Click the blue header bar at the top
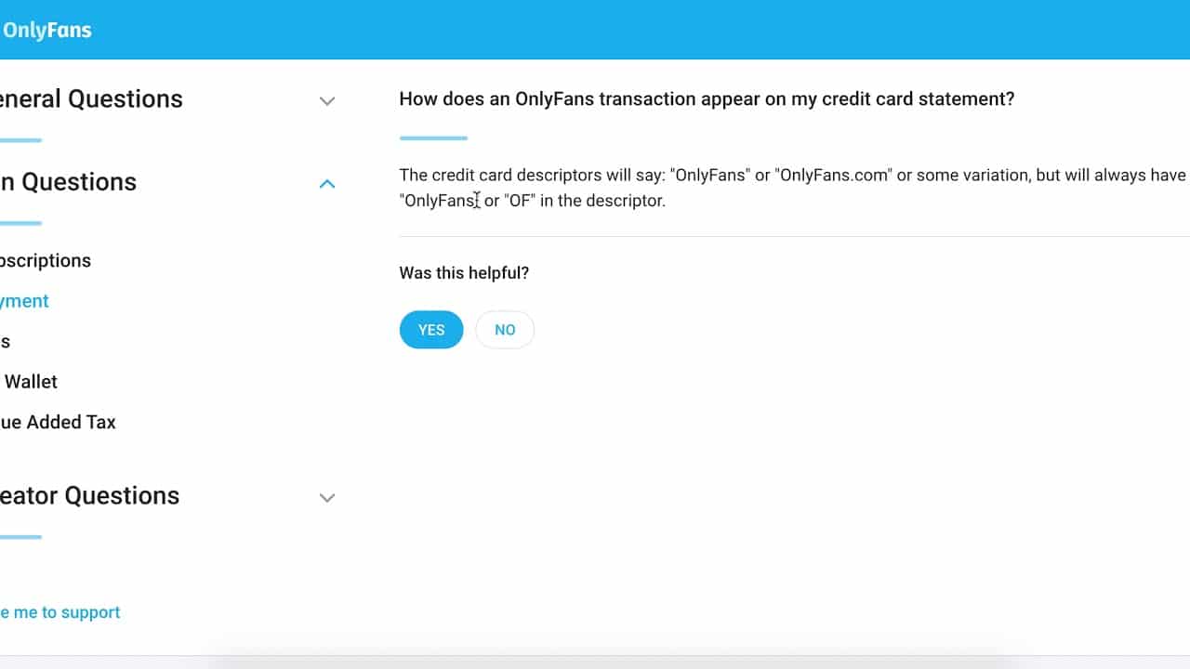1190x669 pixels. click(x=595, y=30)
